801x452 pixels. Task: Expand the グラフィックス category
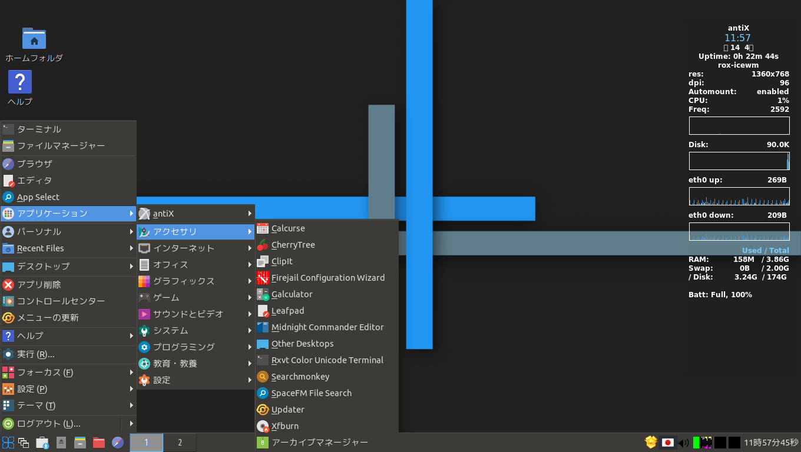196,281
